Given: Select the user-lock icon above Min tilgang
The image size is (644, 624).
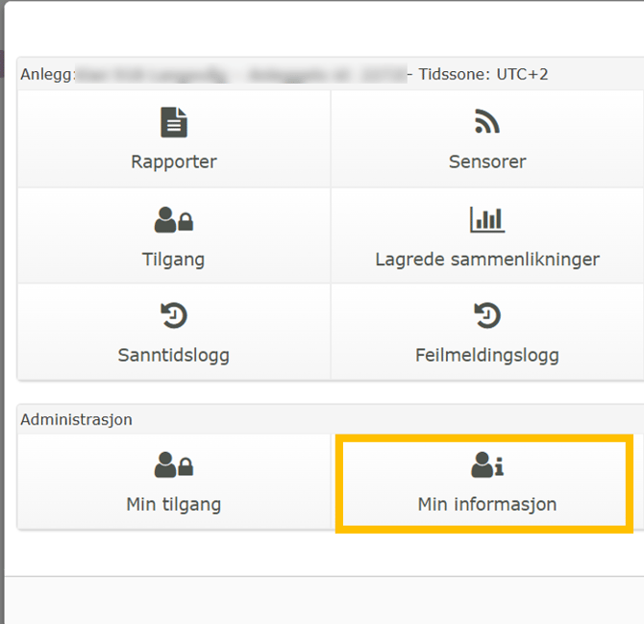Looking at the screenshot, I should pyautogui.click(x=174, y=466).
